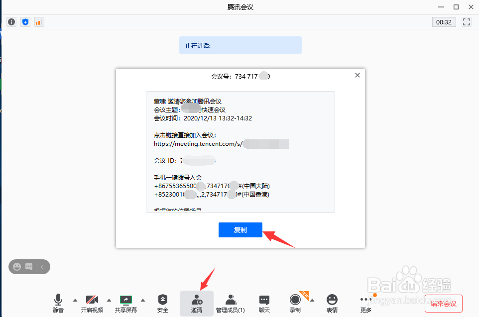The image size is (479, 317).
Task: Open the meeting info panel
Action: [11, 21]
